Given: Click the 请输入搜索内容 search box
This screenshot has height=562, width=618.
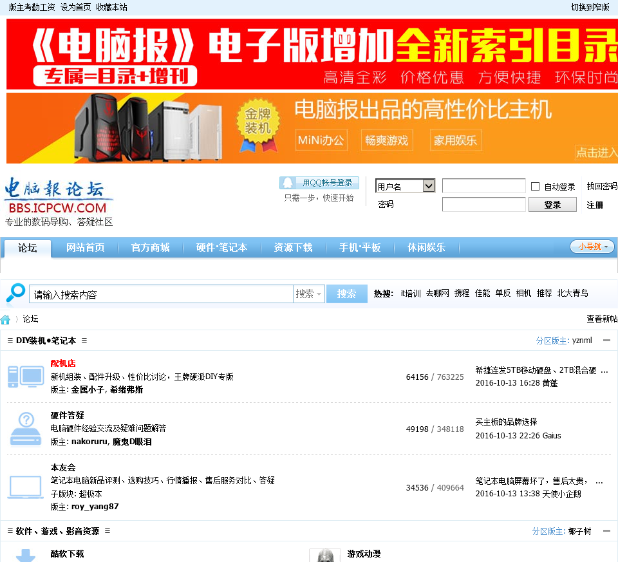Looking at the screenshot, I should tap(161, 294).
